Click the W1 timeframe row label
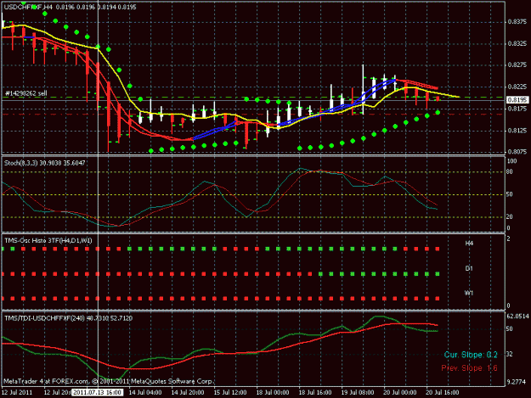 click(469, 293)
